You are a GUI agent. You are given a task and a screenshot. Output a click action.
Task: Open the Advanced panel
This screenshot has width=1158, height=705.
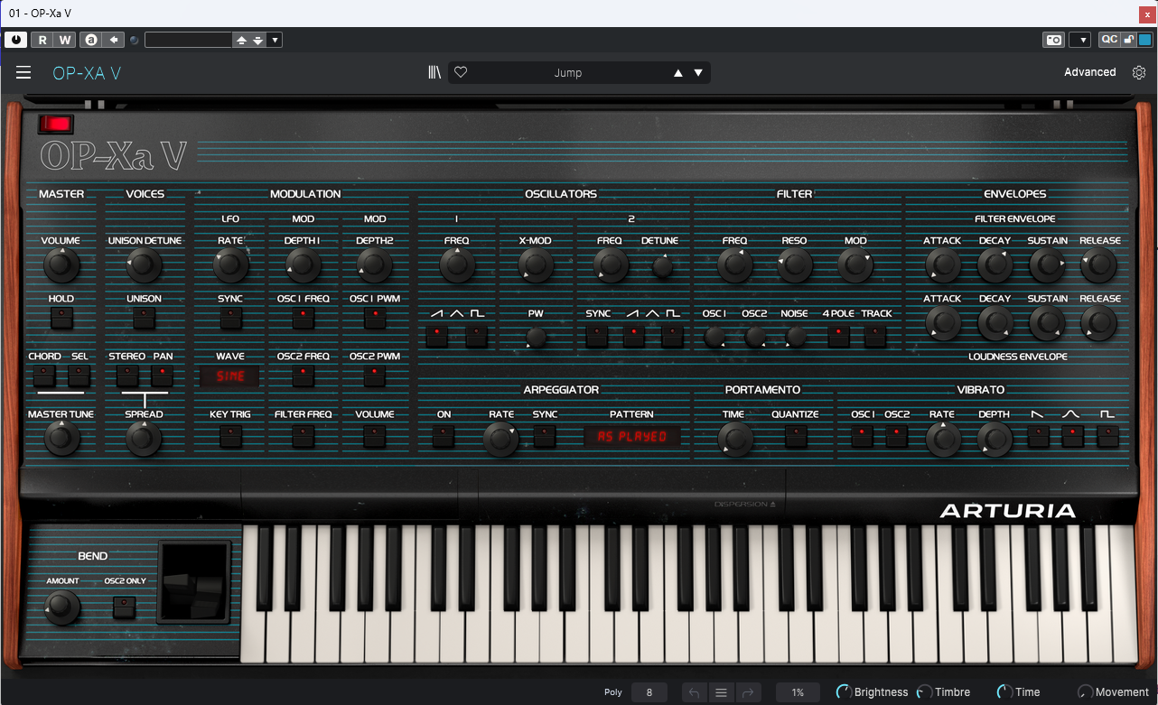point(1089,72)
